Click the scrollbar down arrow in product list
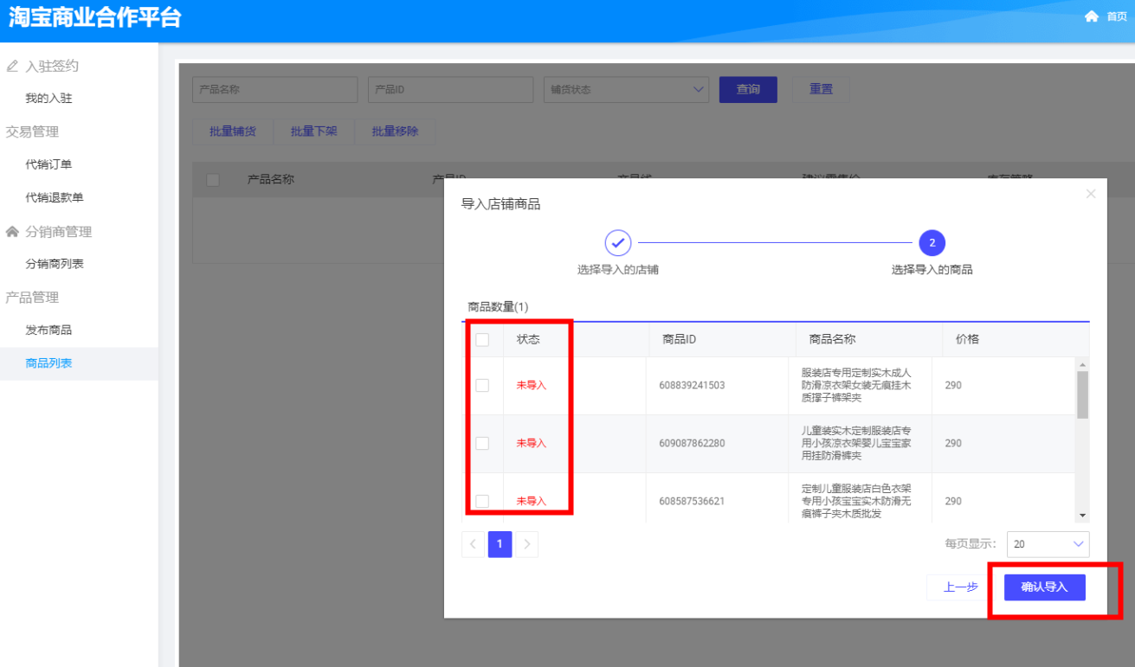This screenshot has height=667, width=1135. (x=1082, y=516)
